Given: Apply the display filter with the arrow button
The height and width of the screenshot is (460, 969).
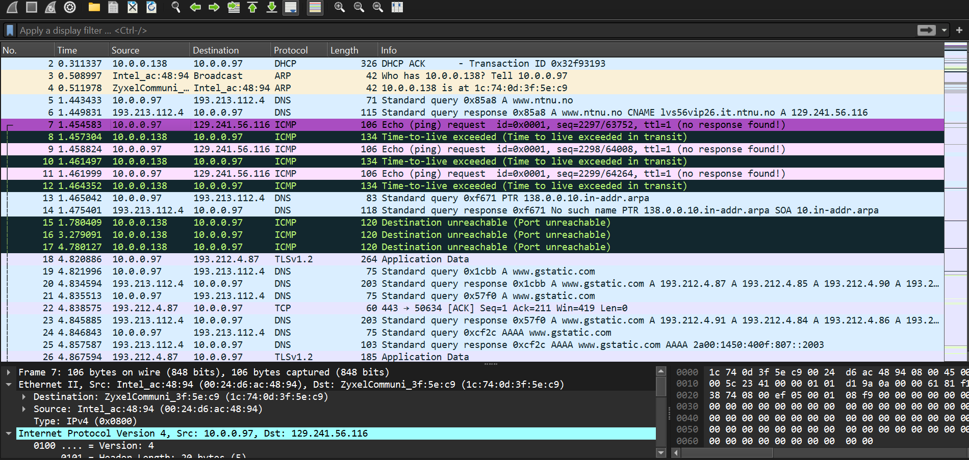Looking at the screenshot, I should (926, 30).
